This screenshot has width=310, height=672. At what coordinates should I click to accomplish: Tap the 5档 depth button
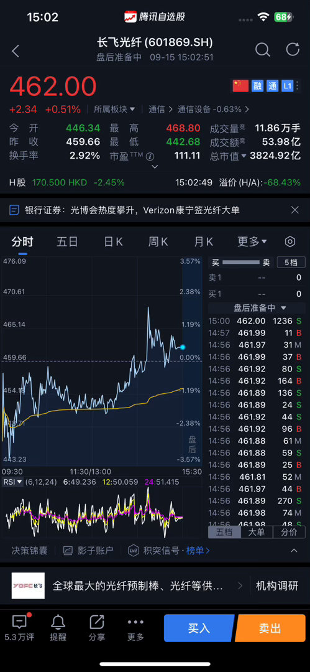click(291, 263)
